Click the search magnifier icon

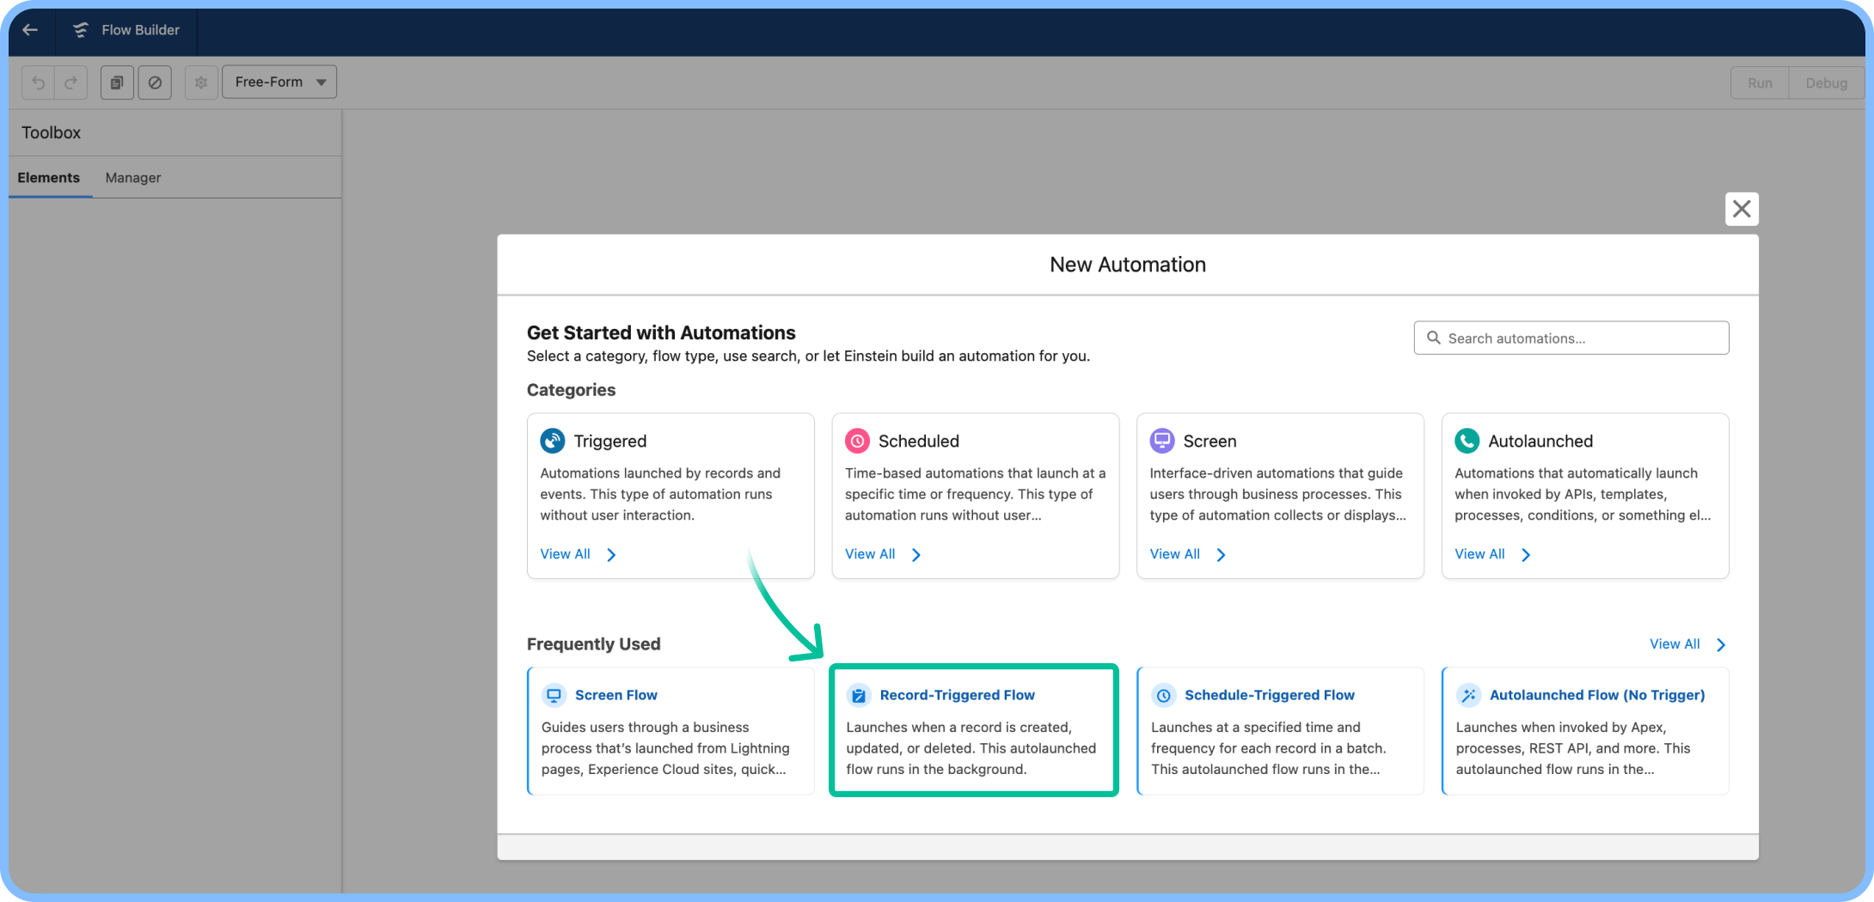1434,338
